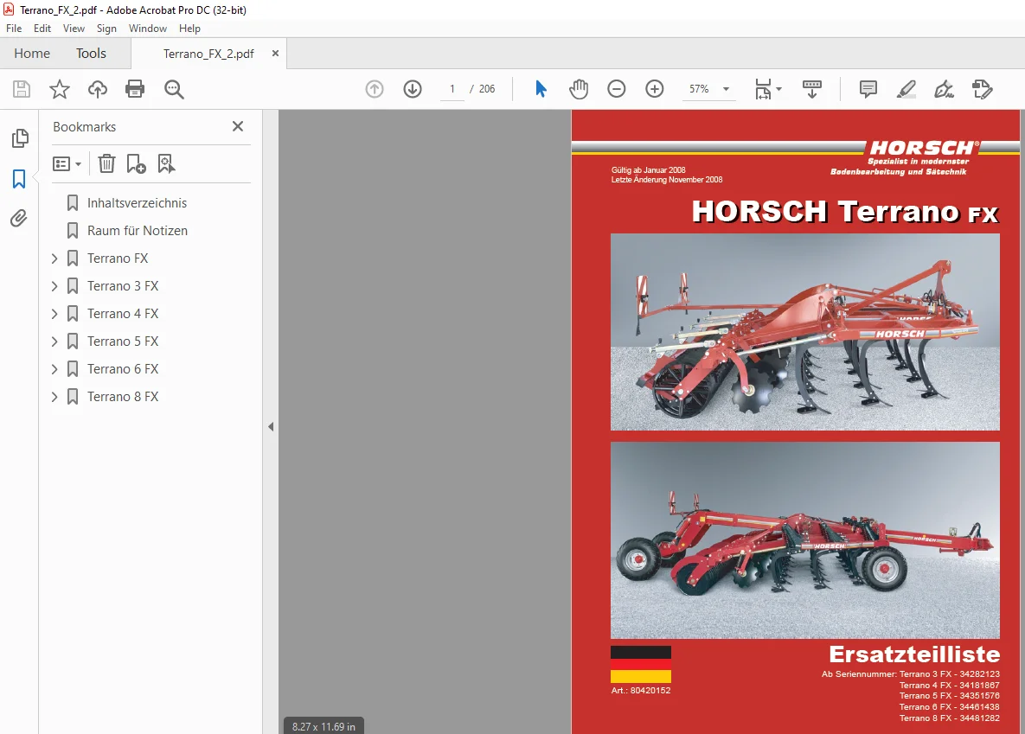The width and height of the screenshot is (1025, 734).
Task: Close the Terrano_FX_2.pdf tab
Action: click(x=275, y=53)
